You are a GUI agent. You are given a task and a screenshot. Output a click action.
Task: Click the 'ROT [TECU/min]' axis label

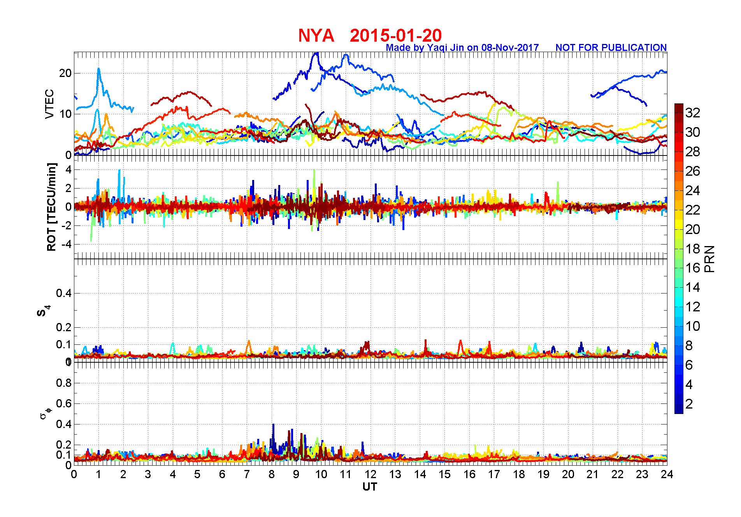coord(51,207)
